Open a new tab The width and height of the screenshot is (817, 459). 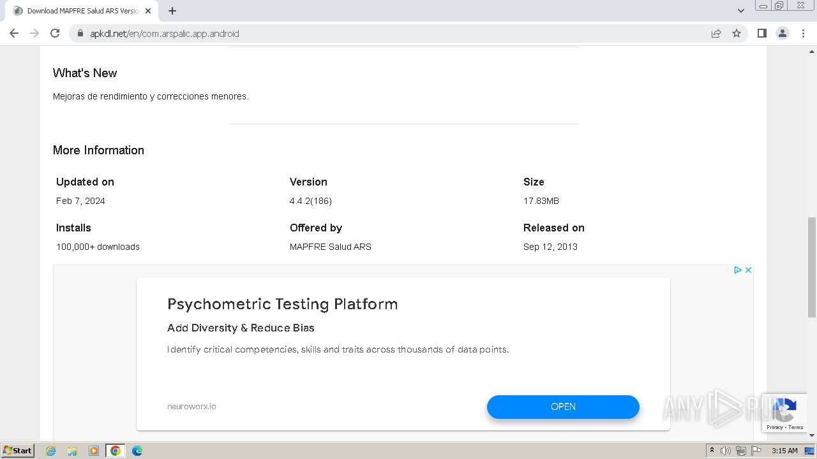coord(172,11)
